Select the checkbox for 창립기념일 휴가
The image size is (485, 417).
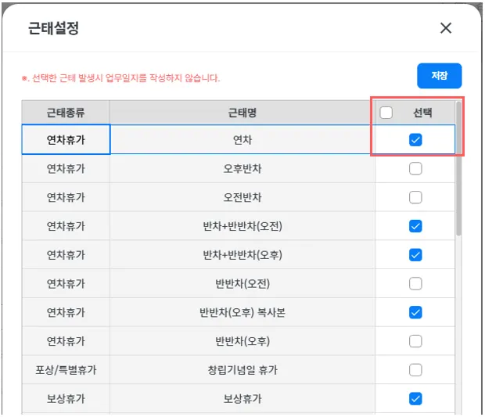coord(415,369)
